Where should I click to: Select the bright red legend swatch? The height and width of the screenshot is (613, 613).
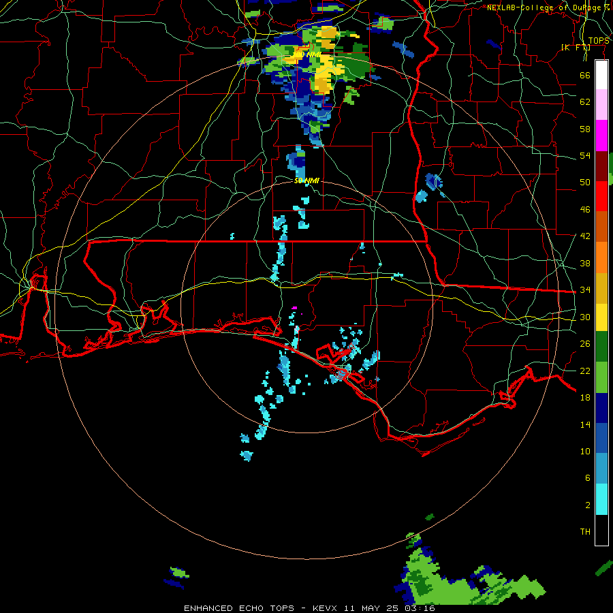click(601, 196)
